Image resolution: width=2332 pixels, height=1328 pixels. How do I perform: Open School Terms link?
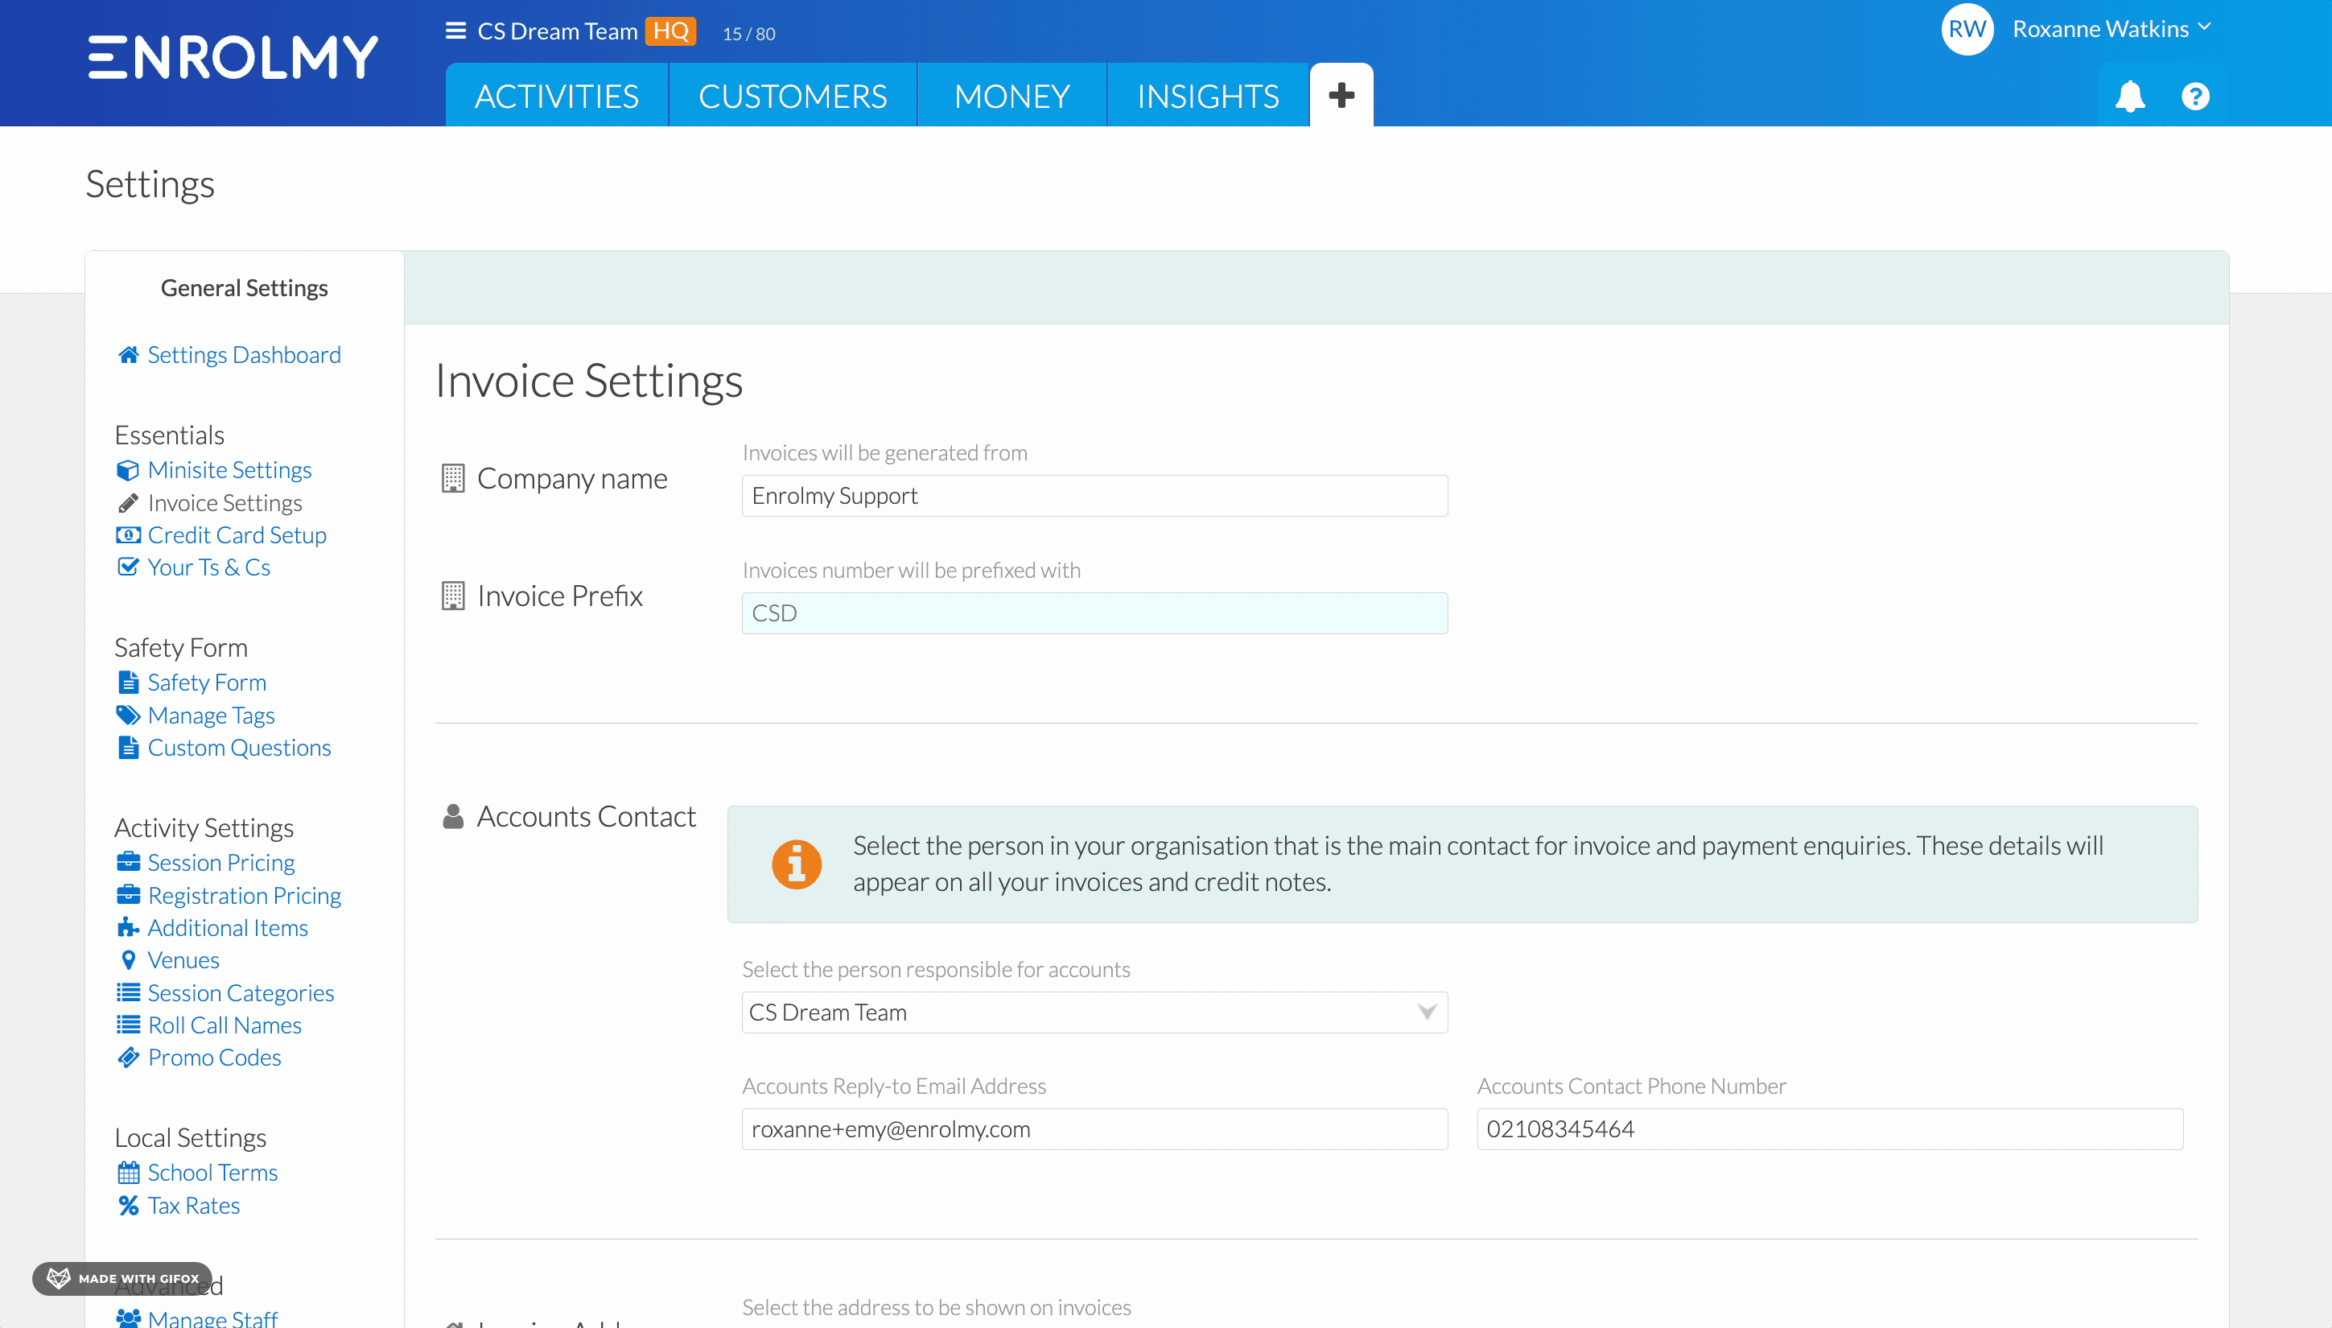point(212,1173)
